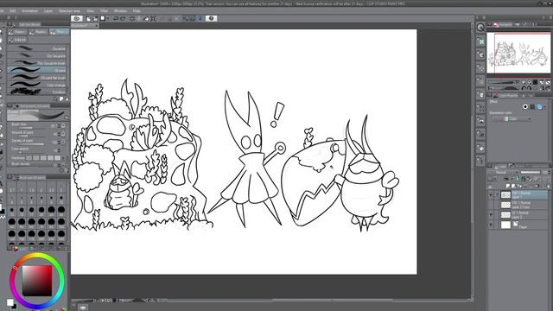
Task: Choose the Dry Gouache brush
Action: [36, 55]
